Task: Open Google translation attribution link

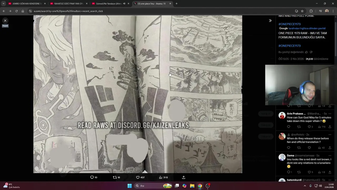Action: pyautogui.click(x=302, y=28)
